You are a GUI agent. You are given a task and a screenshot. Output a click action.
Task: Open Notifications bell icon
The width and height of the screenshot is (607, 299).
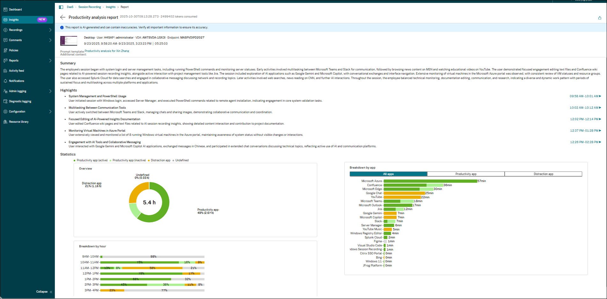coord(5,81)
